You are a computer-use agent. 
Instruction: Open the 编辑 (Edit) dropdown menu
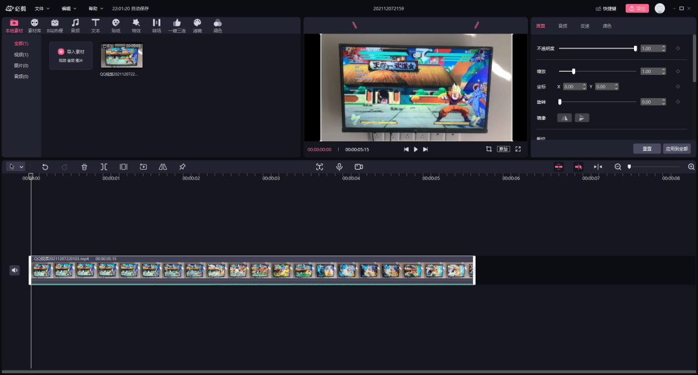click(69, 8)
